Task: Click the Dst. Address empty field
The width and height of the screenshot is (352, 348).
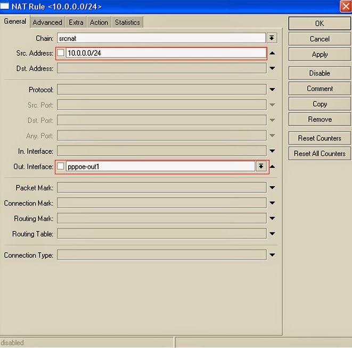Action: pyautogui.click(x=162, y=68)
